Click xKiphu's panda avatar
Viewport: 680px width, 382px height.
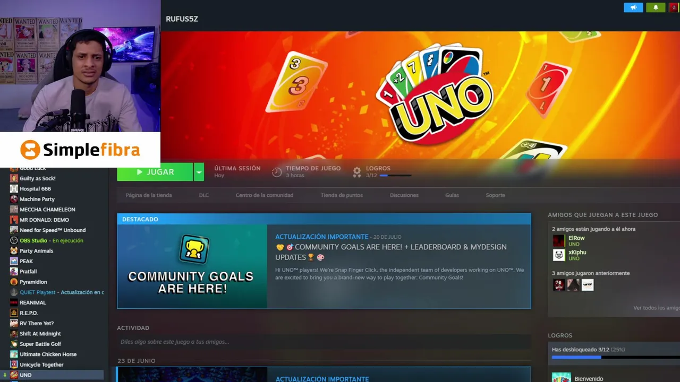(x=559, y=255)
